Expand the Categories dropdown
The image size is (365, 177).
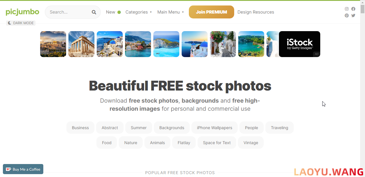point(139,12)
